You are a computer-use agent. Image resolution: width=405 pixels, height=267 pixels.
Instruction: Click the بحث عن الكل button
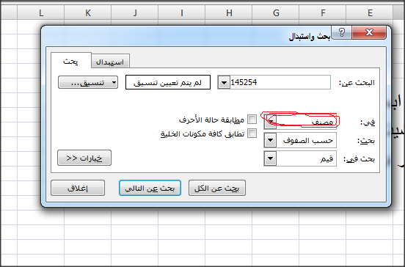(x=217, y=188)
